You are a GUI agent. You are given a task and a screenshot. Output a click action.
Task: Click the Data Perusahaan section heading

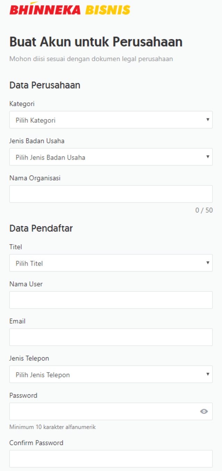coord(44,85)
